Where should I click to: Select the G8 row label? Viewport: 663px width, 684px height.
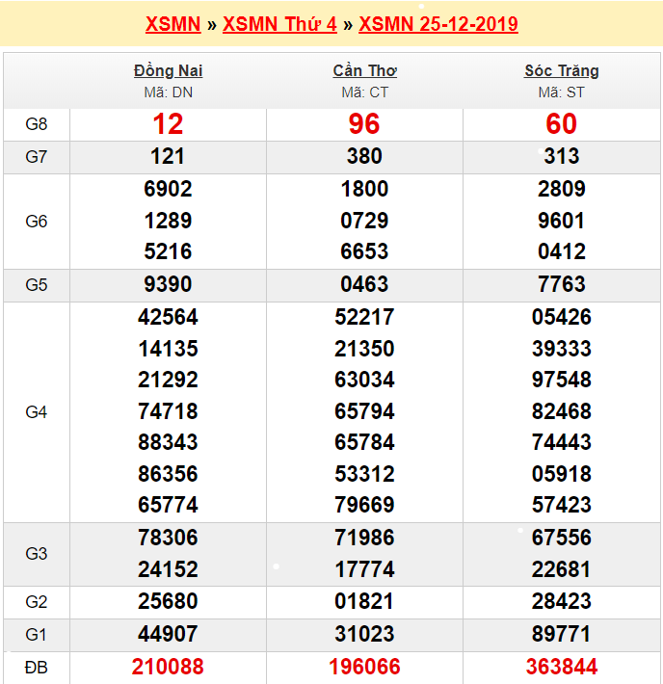point(37,124)
